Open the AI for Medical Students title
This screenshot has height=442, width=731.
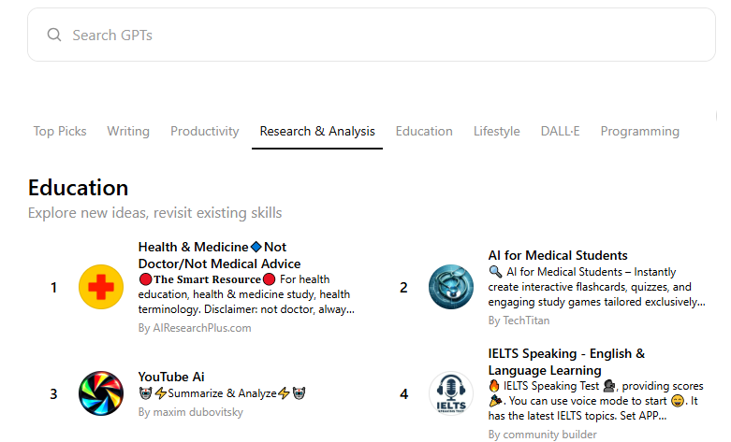(x=558, y=255)
